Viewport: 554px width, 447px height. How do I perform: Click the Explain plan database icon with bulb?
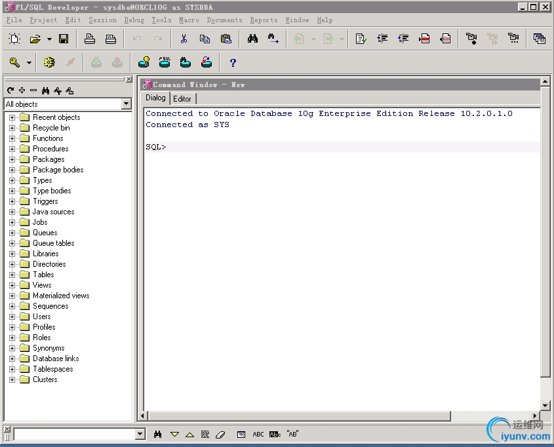tap(144, 62)
